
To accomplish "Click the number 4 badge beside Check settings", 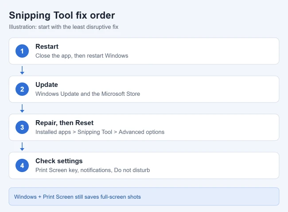I will 22,165.
